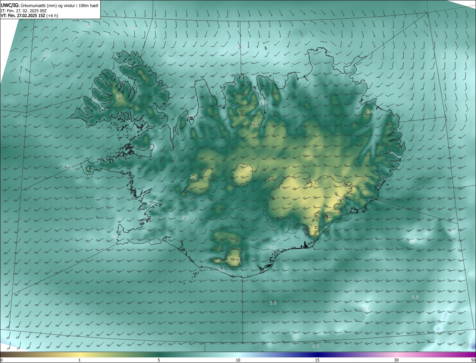Click the 4.2 value on Snæfellsnes peninsula
This screenshot has height=363, width=476.
[x=90, y=169]
